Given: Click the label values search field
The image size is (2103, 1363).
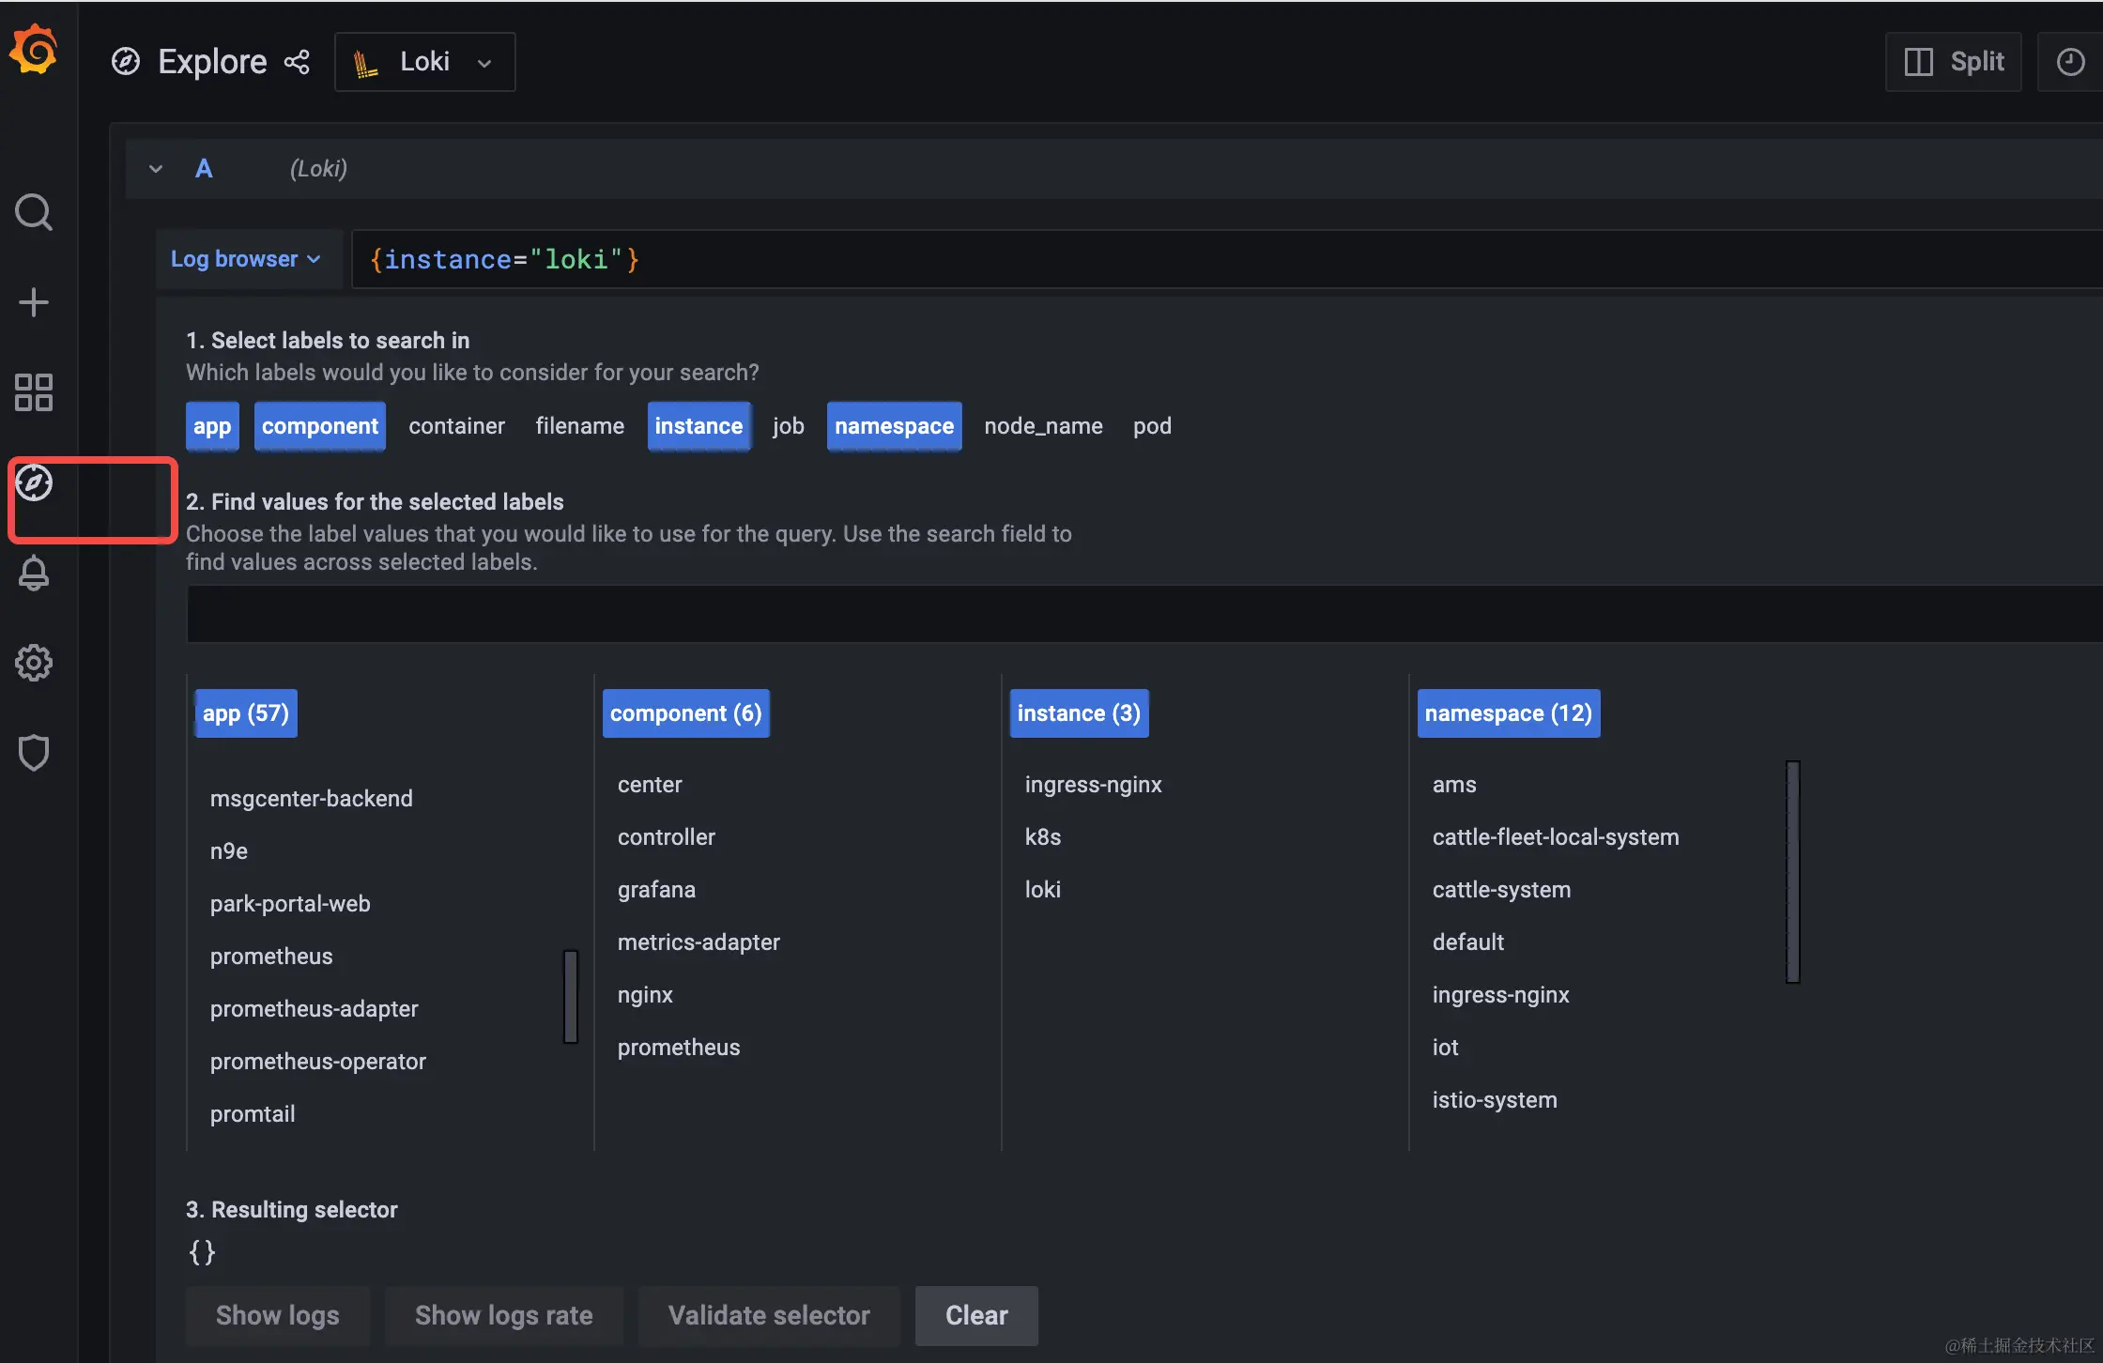Looking at the screenshot, I should pyautogui.click(x=1144, y=614).
